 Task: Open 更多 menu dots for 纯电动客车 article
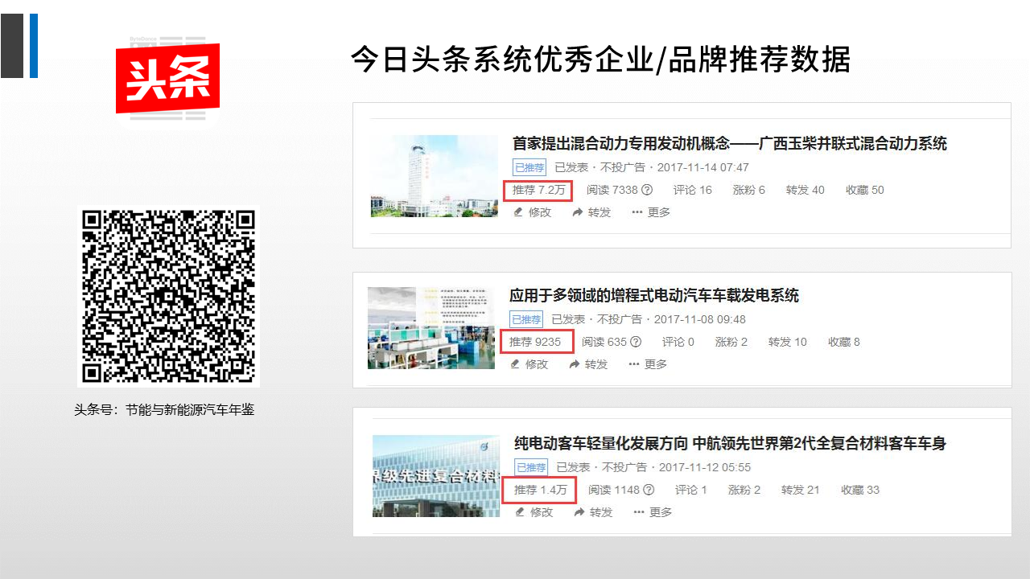639,512
